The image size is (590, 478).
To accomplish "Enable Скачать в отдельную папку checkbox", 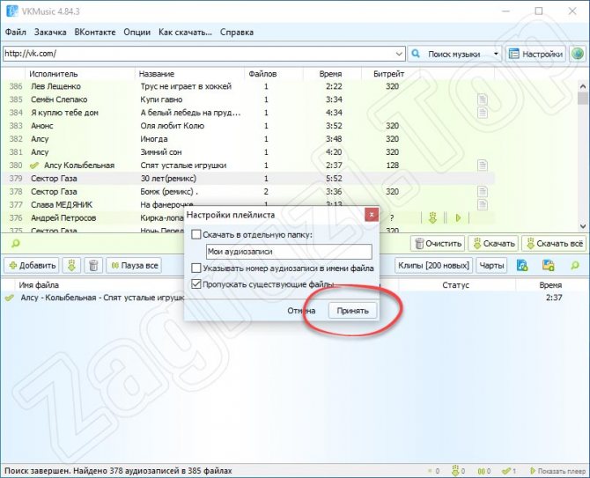I will 196,235.
